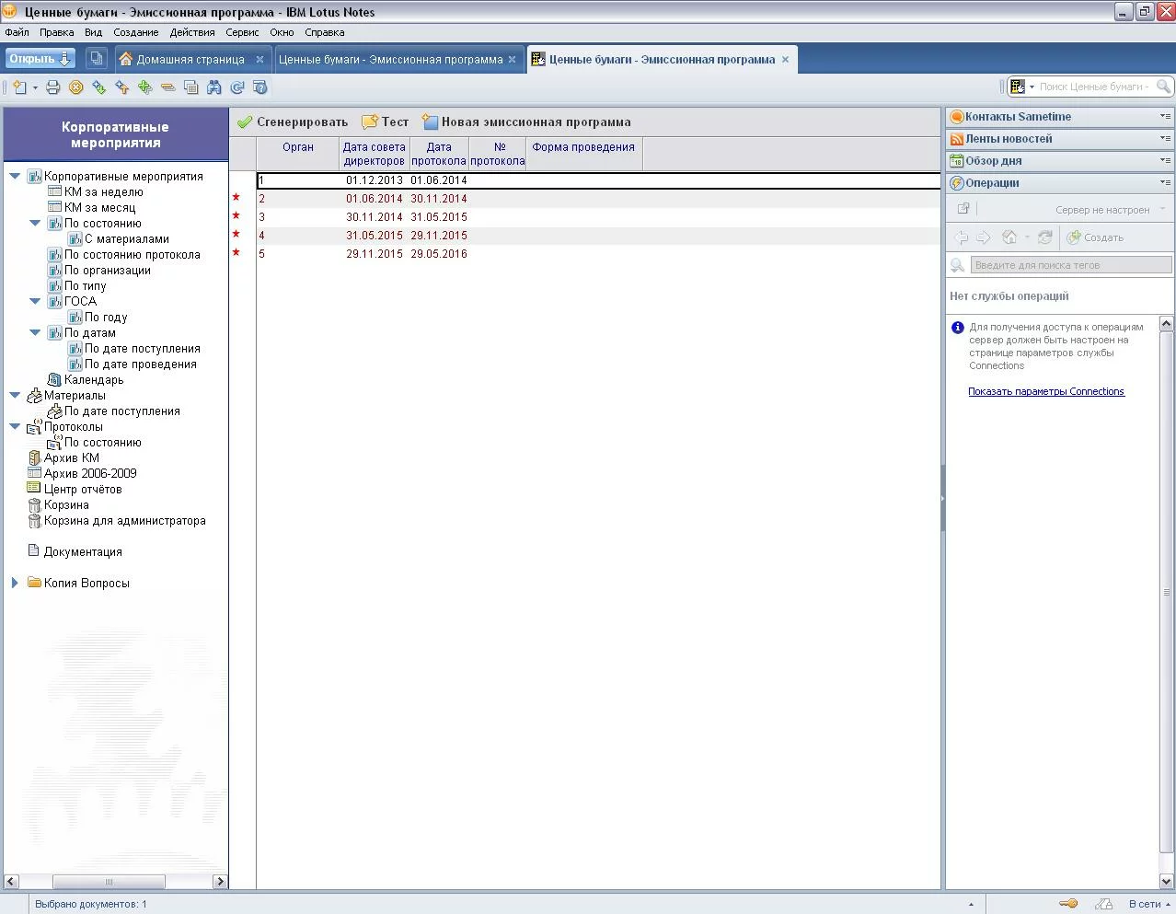1176x914 pixels.
Task: Click the status bar key security icon
Action: [x=1068, y=904]
